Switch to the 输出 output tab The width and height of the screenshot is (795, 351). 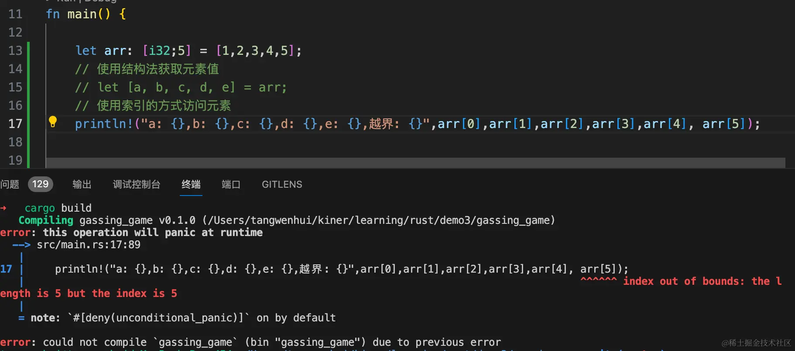(x=82, y=184)
